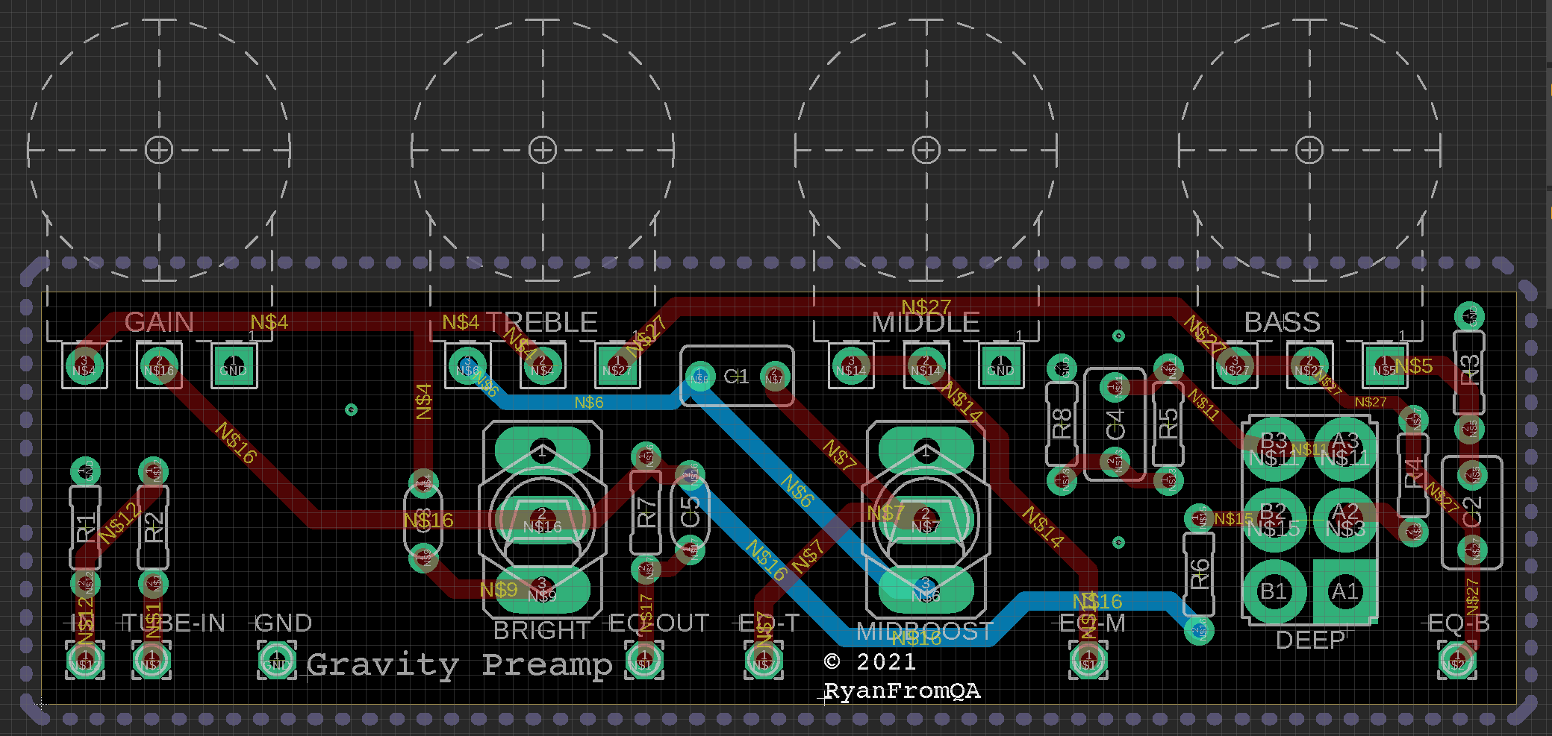Click pad 1 of the BRIGHT switch

coord(543,451)
